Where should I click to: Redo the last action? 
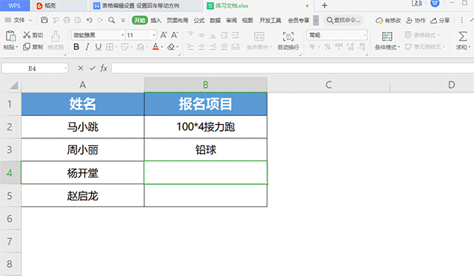(x=100, y=20)
